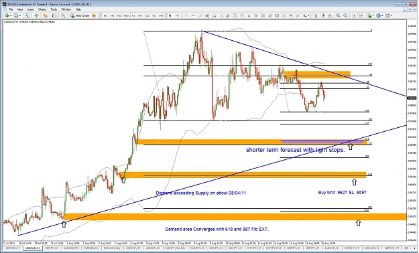Switch chart to H4 timeframe
The image size is (419, 253).
point(140,16)
